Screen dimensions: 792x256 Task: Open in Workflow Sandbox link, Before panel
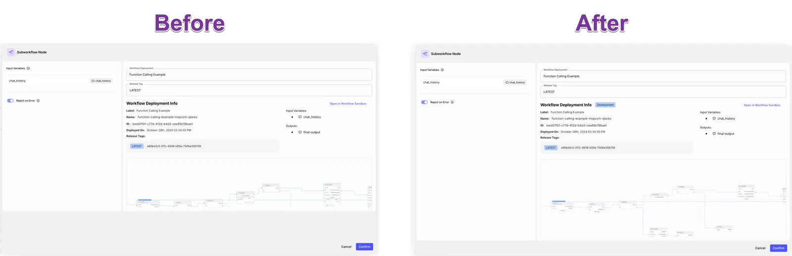point(348,103)
